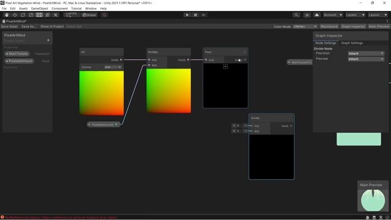Toggle the Graph Inspector panel button
The image size is (391, 220).
pos(353,26)
